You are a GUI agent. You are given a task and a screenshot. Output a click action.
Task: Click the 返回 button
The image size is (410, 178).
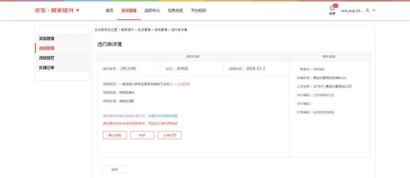coord(114,169)
